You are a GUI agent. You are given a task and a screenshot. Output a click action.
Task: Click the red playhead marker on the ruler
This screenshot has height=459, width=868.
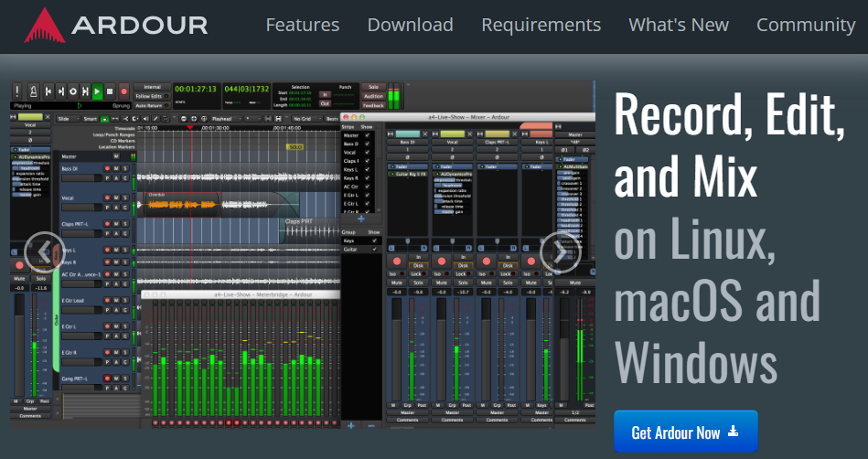tap(190, 127)
